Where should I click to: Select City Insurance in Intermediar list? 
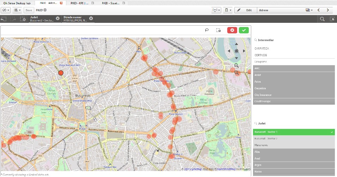(294, 95)
